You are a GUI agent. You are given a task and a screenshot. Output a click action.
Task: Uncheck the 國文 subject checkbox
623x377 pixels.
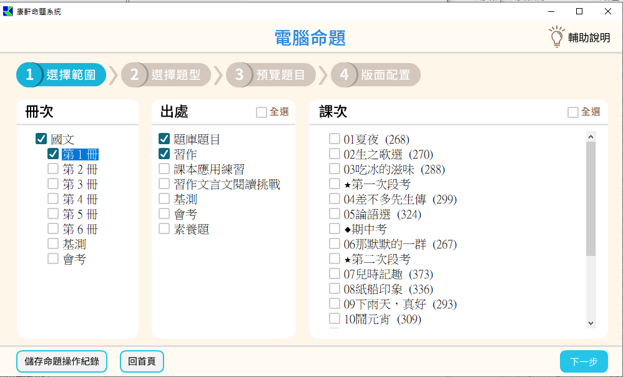click(x=42, y=139)
